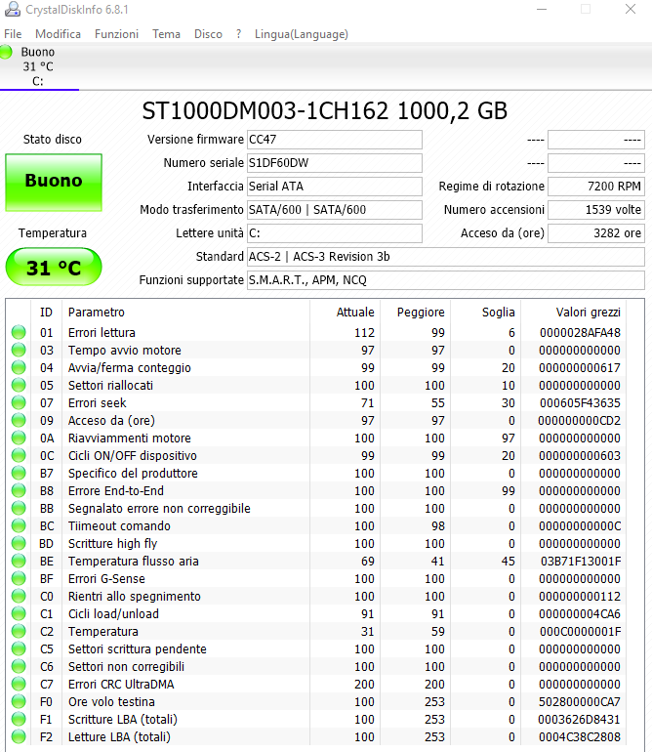This screenshot has width=652, height=752.
Task: Click raw value 0000028AFA48 of Errori lettura
Action: tap(580, 333)
